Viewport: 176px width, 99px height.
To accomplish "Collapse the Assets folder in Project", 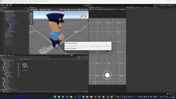I will pyautogui.click(x=1, y=59).
